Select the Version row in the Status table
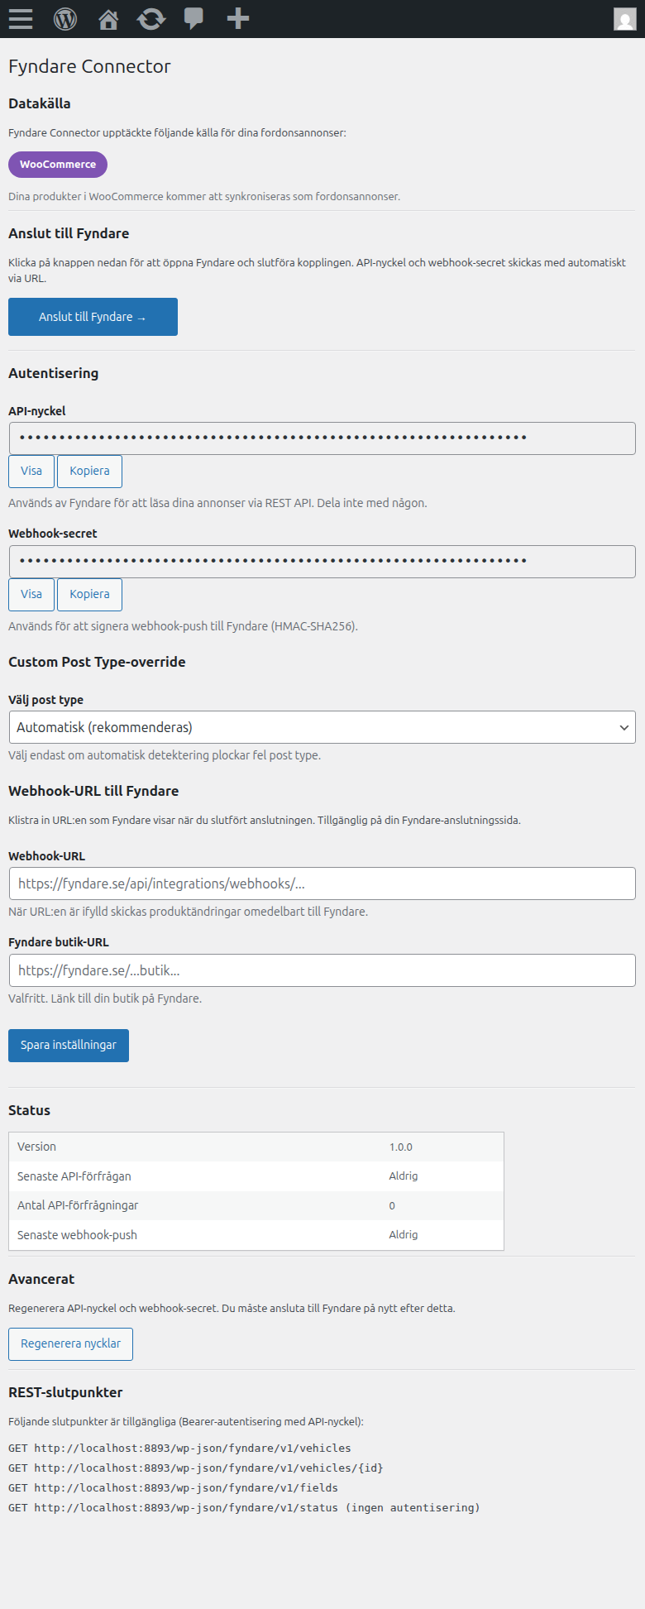The image size is (645, 1609). click(256, 1147)
